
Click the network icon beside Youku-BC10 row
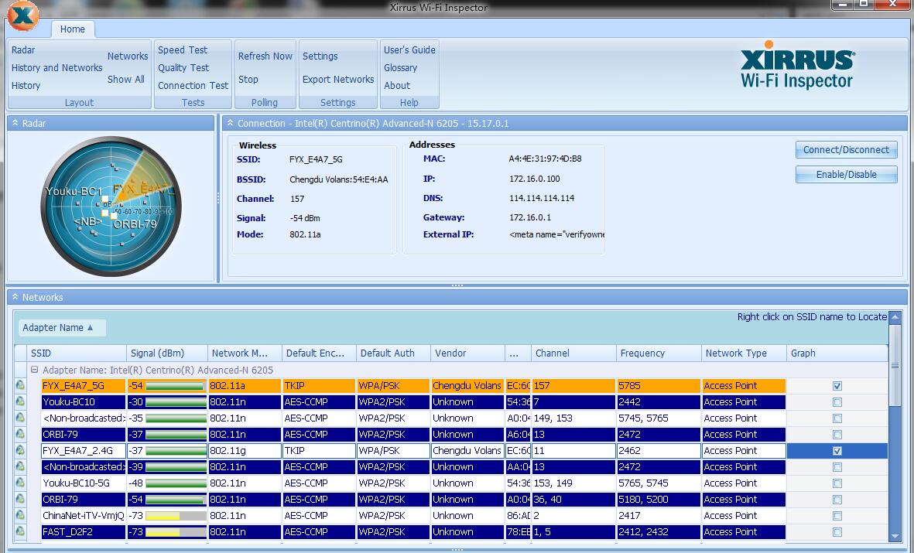(x=21, y=402)
